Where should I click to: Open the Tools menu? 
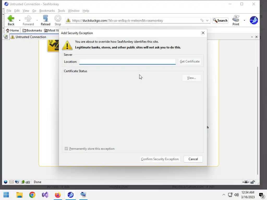tap(61, 10)
